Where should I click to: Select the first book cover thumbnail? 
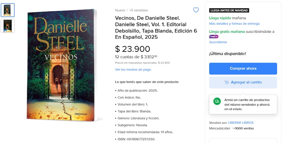pyautogui.click(x=8, y=10)
